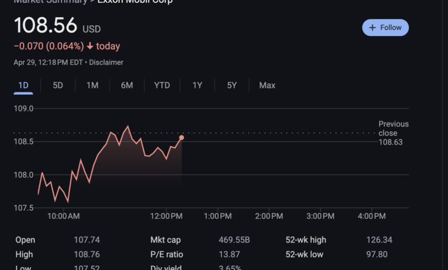Click the 108.0 y-axis label
This screenshot has height=270, width=448.
point(24,175)
